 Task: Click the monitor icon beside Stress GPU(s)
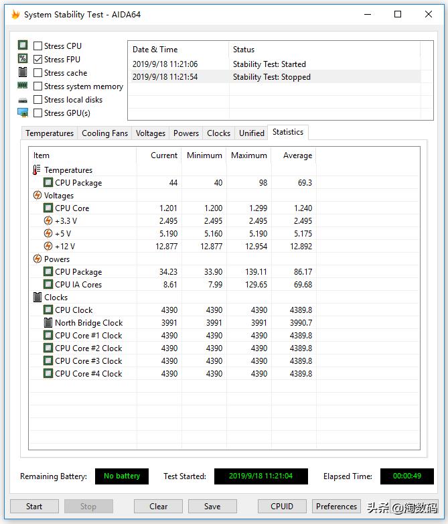(23, 113)
